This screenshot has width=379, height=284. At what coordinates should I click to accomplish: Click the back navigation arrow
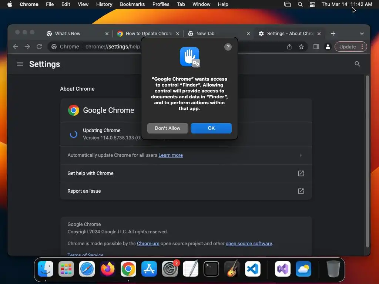click(16, 47)
